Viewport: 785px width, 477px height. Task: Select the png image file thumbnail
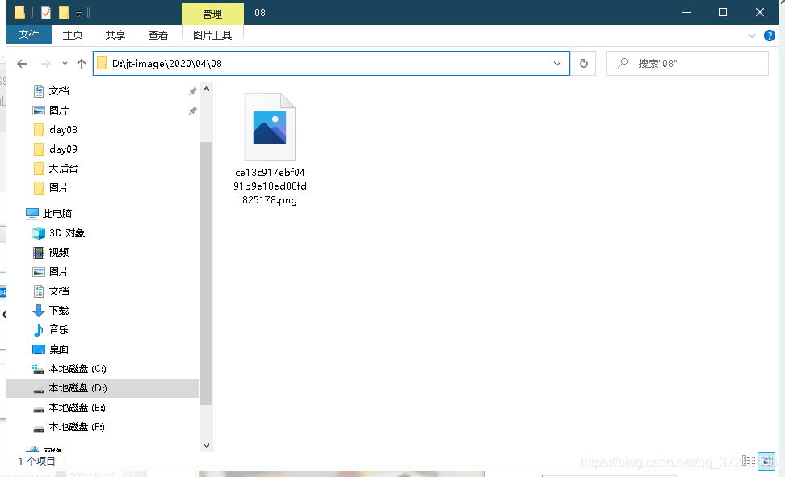pos(270,127)
